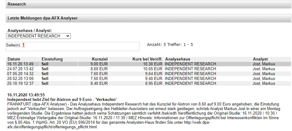Open the Analysehaus / Analyst dropdown

click(x=38, y=36)
